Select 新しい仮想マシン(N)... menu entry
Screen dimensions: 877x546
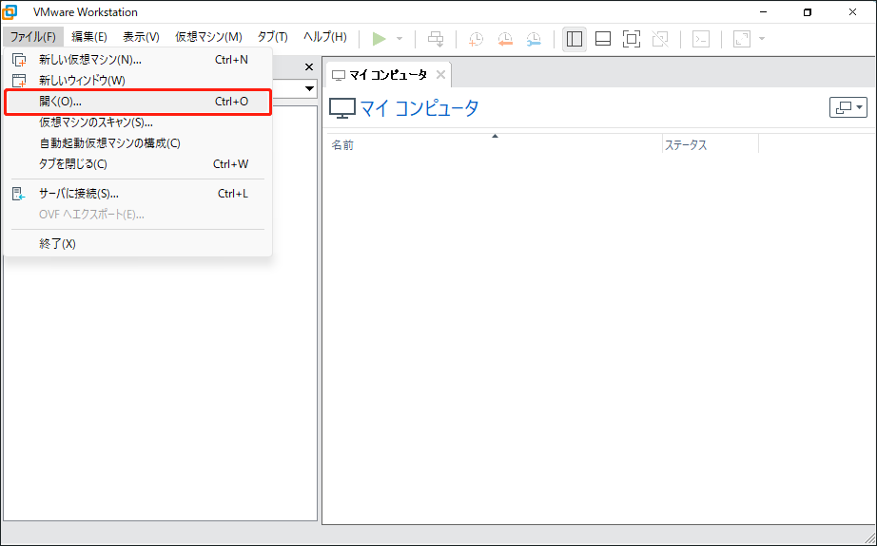point(138,60)
